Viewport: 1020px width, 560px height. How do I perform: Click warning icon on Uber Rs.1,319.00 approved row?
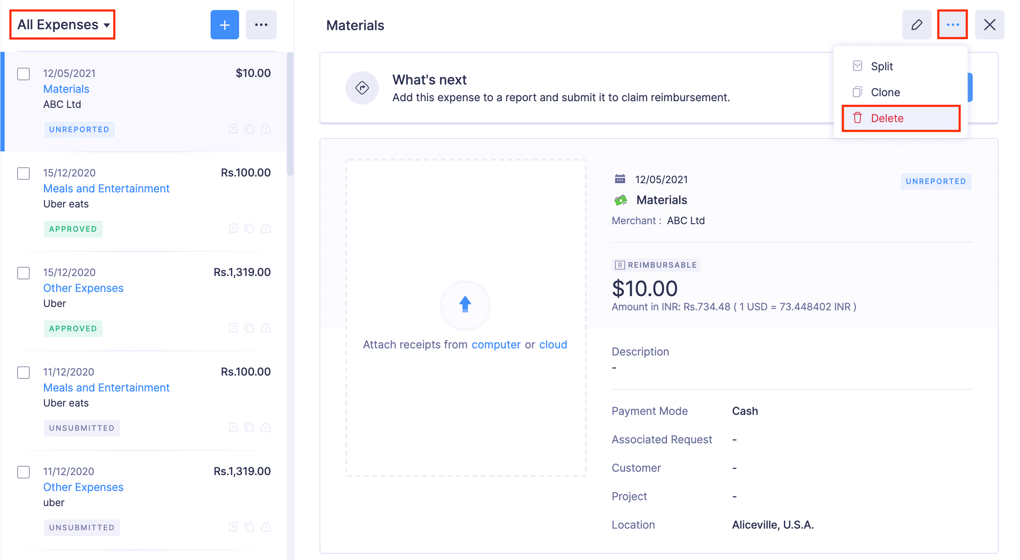(266, 328)
